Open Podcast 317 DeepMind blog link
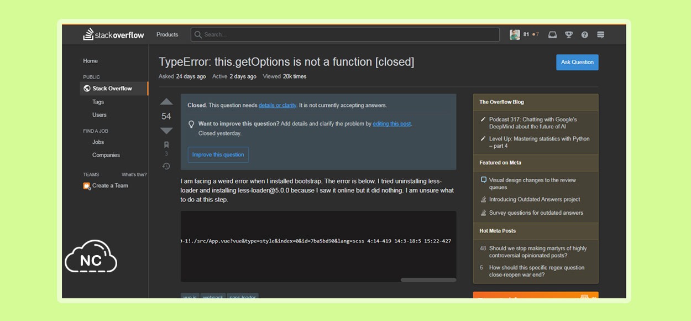Image resolution: width=691 pixels, height=321 pixels. click(x=533, y=123)
